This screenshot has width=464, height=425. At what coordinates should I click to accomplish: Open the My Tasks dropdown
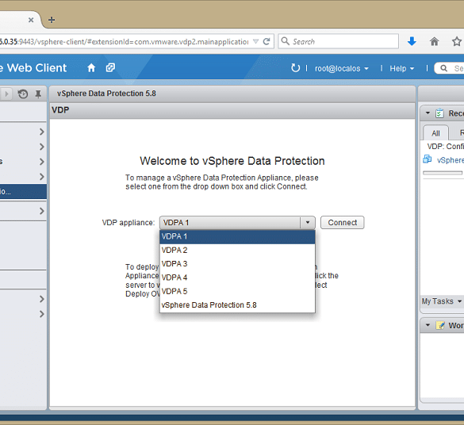442,301
